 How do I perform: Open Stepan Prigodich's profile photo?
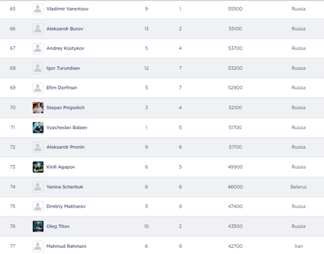point(38,108)
